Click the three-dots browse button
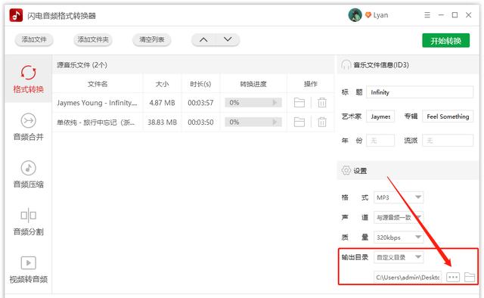The width and height of the screenshot is (484, 298). point(453,278)
